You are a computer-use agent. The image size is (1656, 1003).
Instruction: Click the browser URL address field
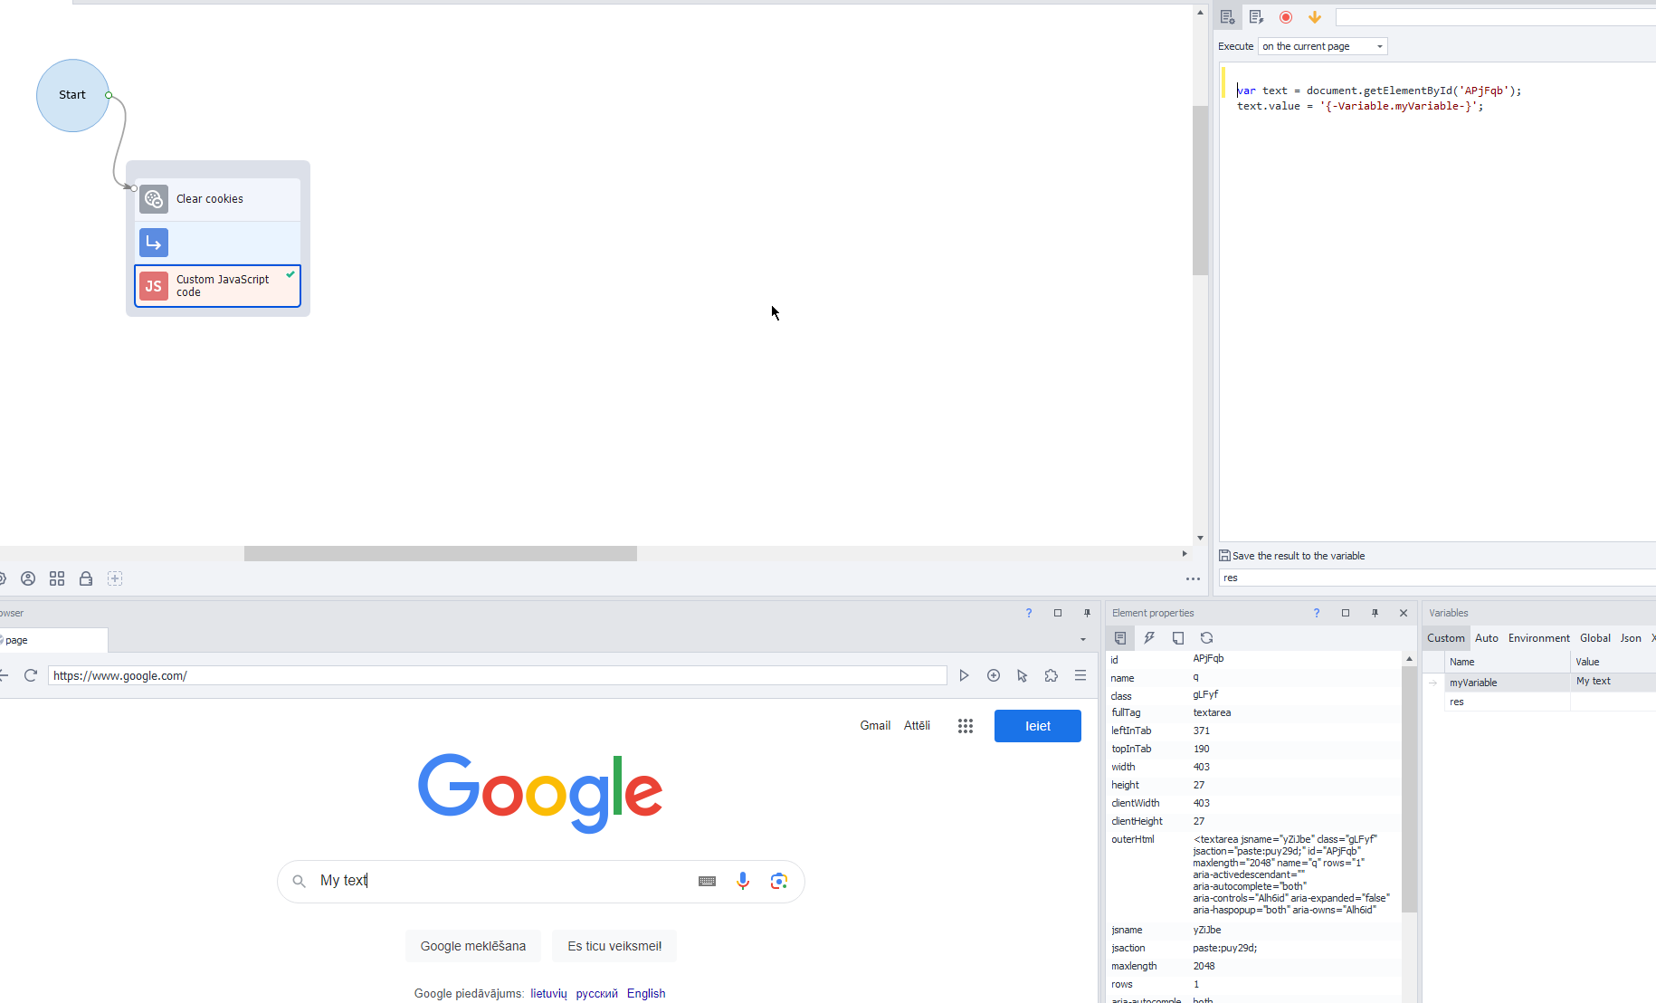498,675
